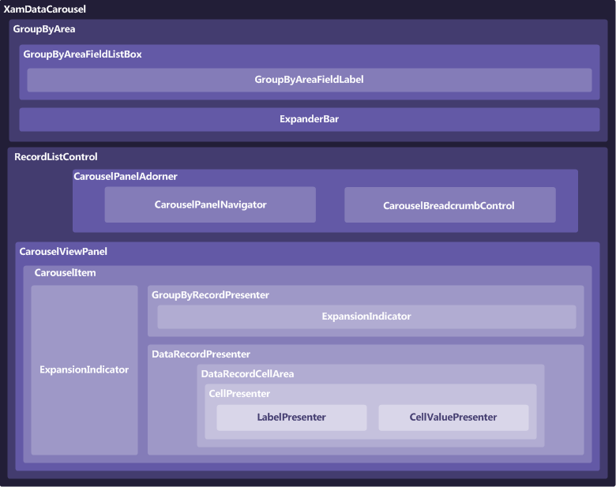Click the GroupByAreaFieldListBox label
The width and height of the screenshot is (616, 487).
(x=82, y=54)
